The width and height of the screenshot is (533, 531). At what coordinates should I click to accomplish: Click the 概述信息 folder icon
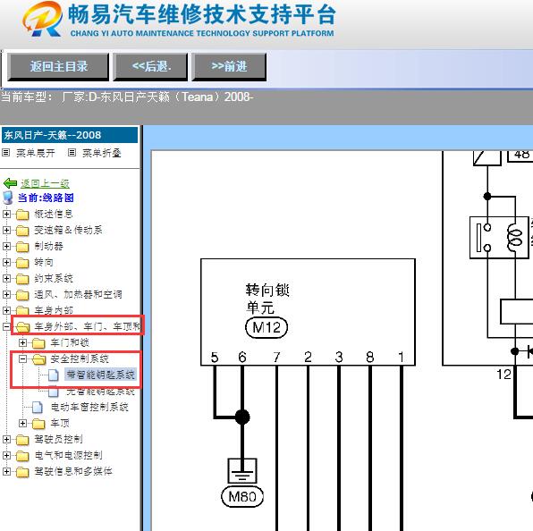(x=22, y=215)
